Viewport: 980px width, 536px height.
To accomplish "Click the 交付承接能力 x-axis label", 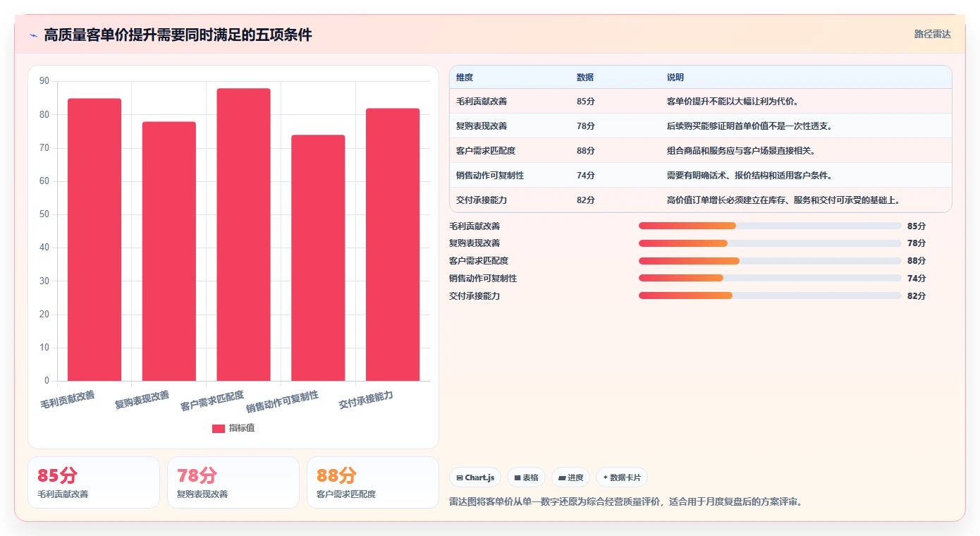I will point(366,400).
